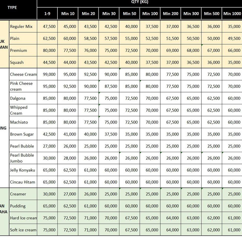This screenshot has width=242, height=242.
Task: Select the Whipped Cream row label
Action: coord(23,110)
